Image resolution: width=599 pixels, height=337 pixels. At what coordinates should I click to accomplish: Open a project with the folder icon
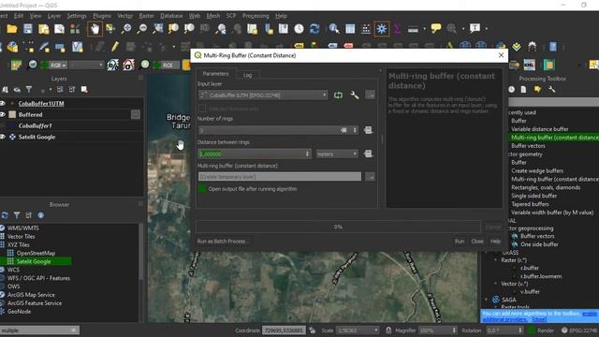[x=12, y=29]
